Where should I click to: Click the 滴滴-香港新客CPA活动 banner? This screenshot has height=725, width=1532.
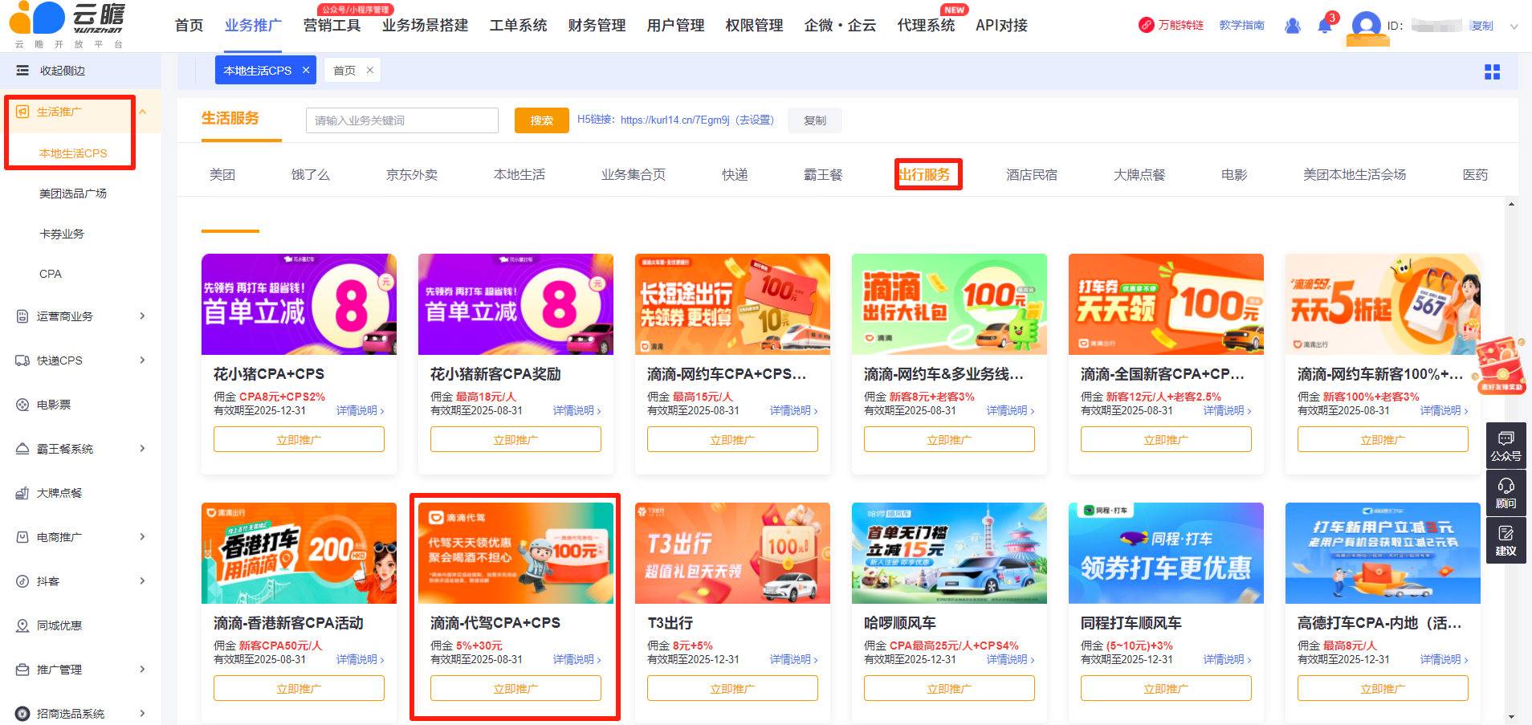pos(299,553)
